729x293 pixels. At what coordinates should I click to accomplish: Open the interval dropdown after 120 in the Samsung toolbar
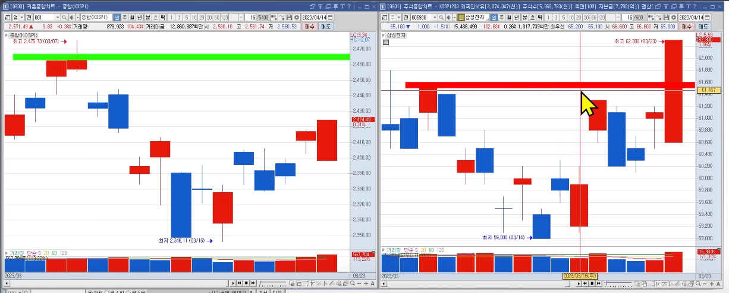(618, 17)
